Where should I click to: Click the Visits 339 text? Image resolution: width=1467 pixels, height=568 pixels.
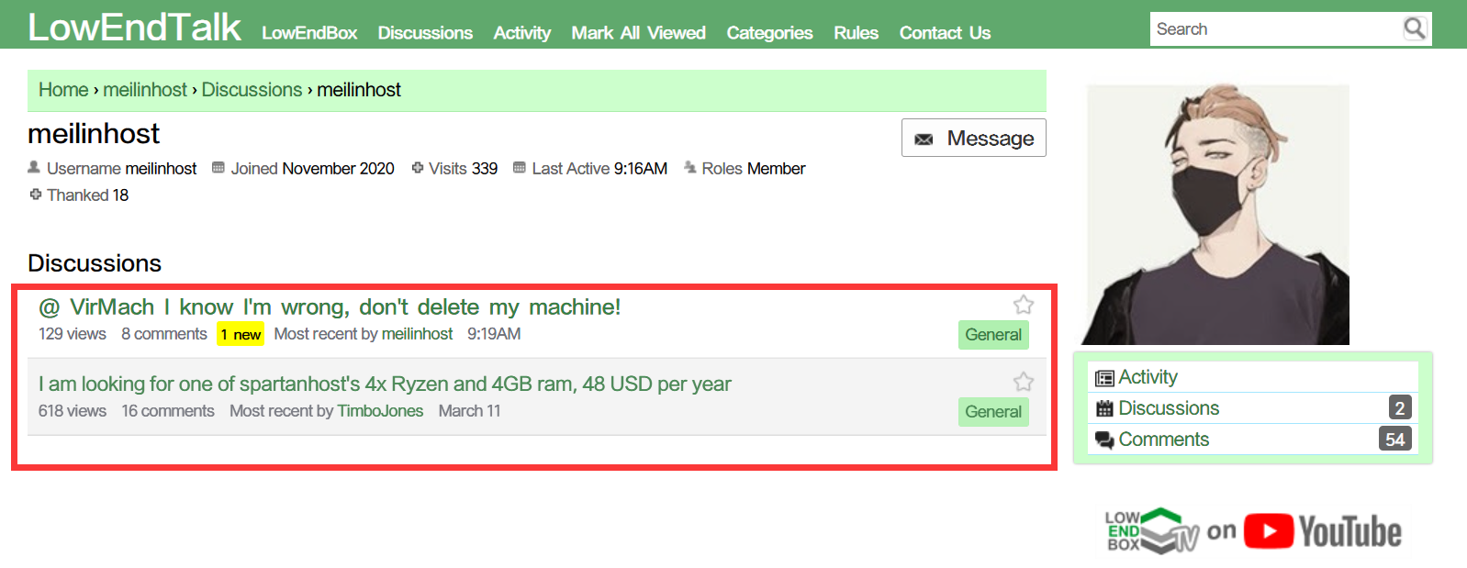463,169
